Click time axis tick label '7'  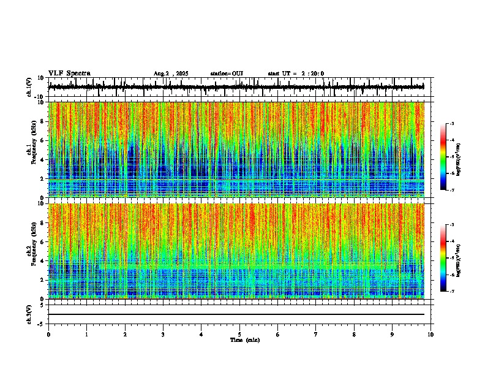coord(316,335)
